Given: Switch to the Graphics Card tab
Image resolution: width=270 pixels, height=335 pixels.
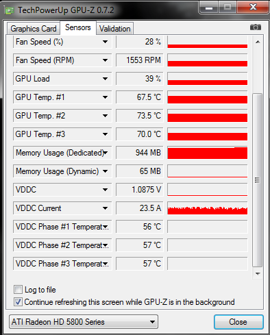Looking at the screenshot, I should (34, 29).
